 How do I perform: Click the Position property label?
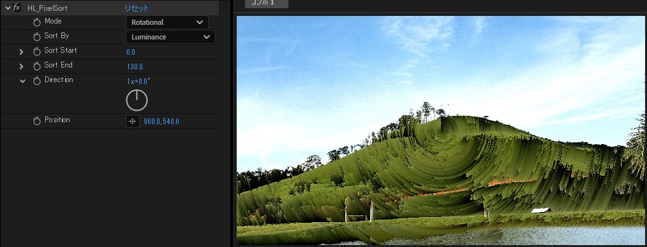click(x=57, y=120)
